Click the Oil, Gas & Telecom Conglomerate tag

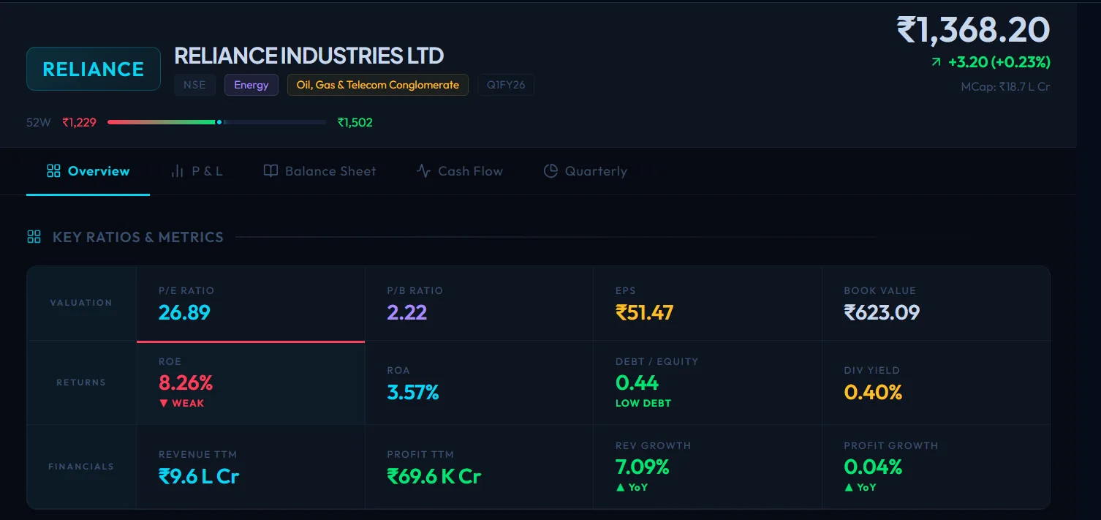tap(378, 85)
